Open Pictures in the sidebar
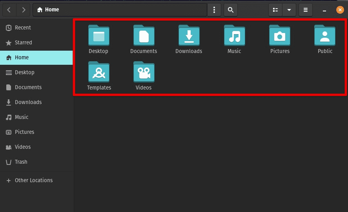This screenshot has height=212, width=348. (36, 132)
